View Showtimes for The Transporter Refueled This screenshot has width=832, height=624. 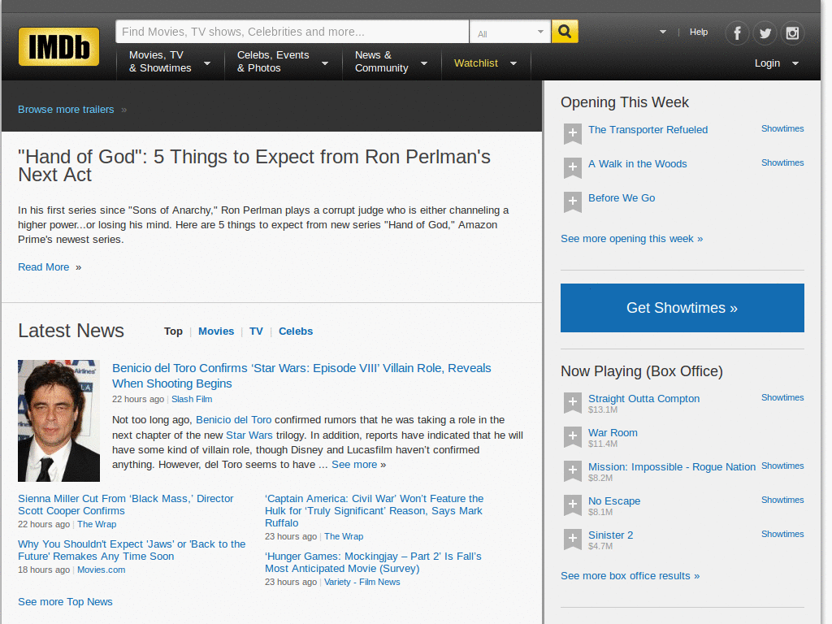click(x=782, y=128)
